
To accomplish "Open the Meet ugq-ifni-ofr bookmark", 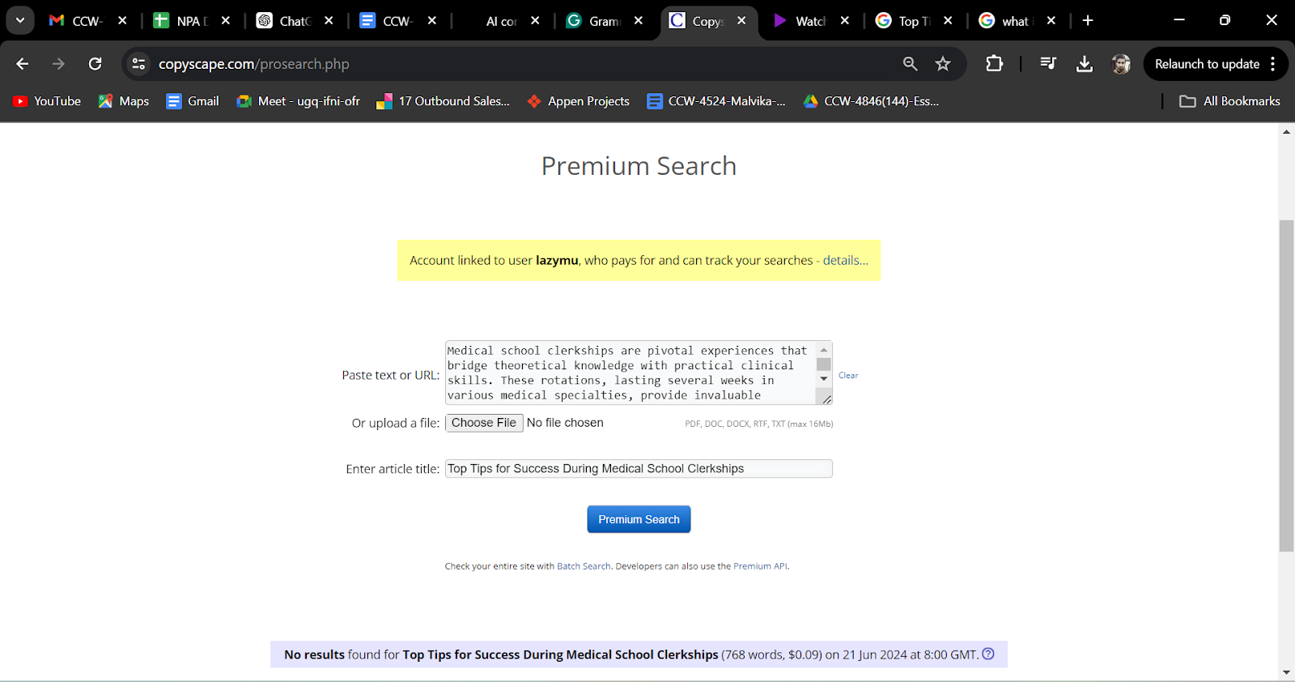I will [x=298, y=101].
